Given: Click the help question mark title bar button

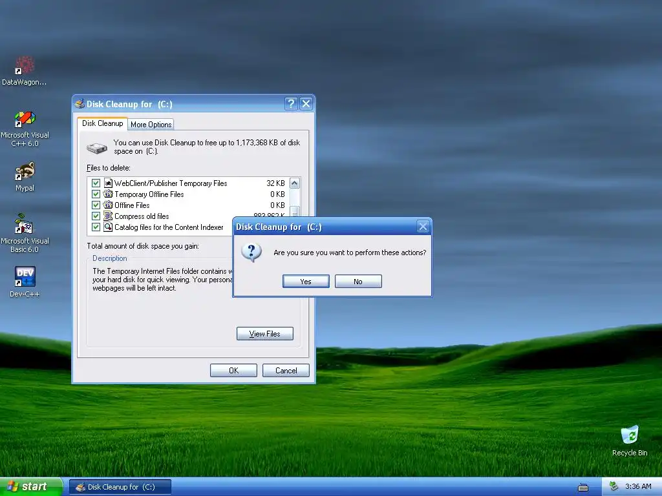Looking at the screenshot, I should click(x=291, y=104).
